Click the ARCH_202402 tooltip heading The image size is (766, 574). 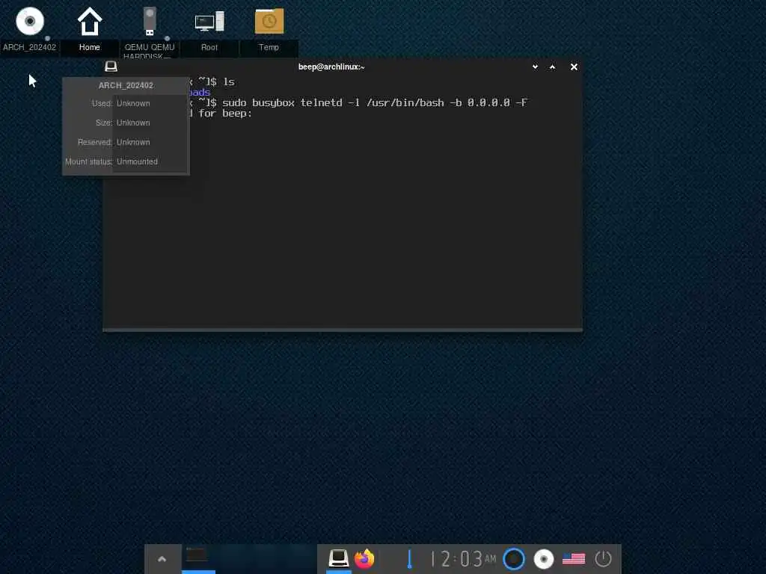(x=126, y=85)
